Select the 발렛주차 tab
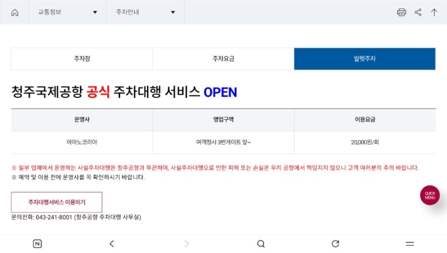This screenshot has height=253, width=447. 365,59
